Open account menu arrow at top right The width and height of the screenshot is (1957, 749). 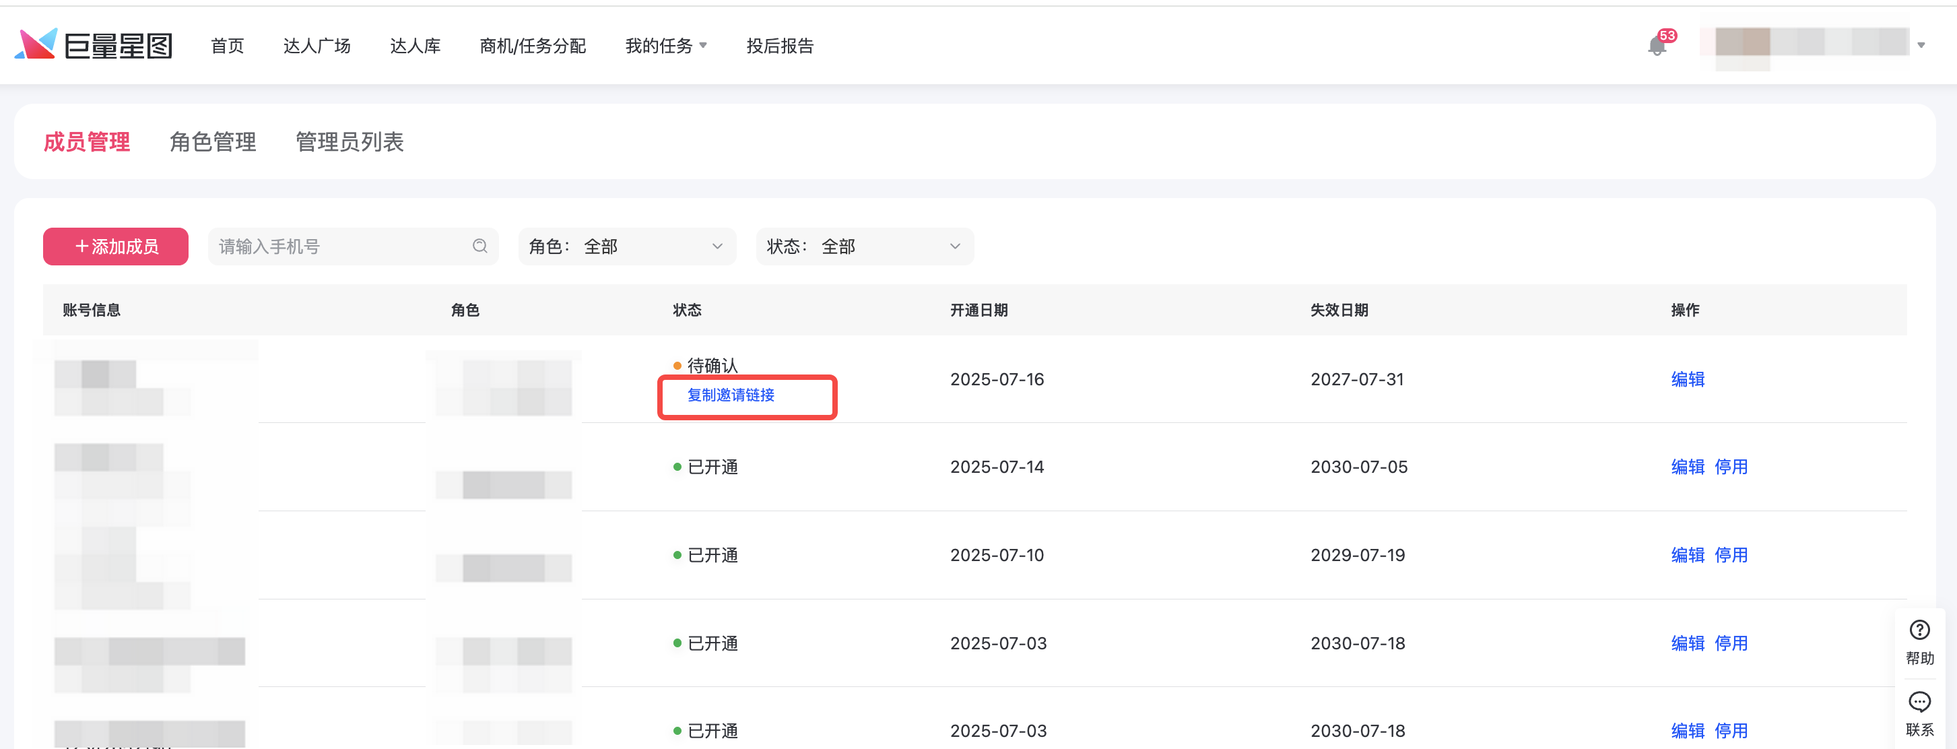click(x=1921, y=46)
